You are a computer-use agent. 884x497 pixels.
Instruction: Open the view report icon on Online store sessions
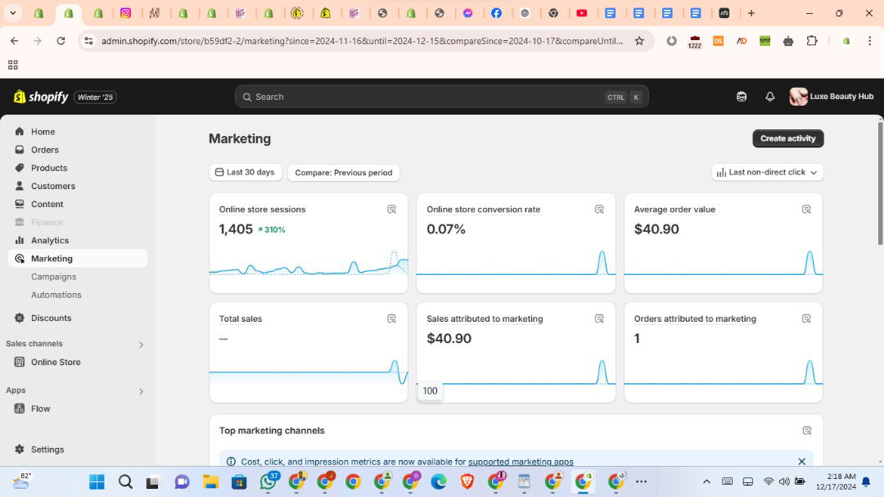point(392,210)
